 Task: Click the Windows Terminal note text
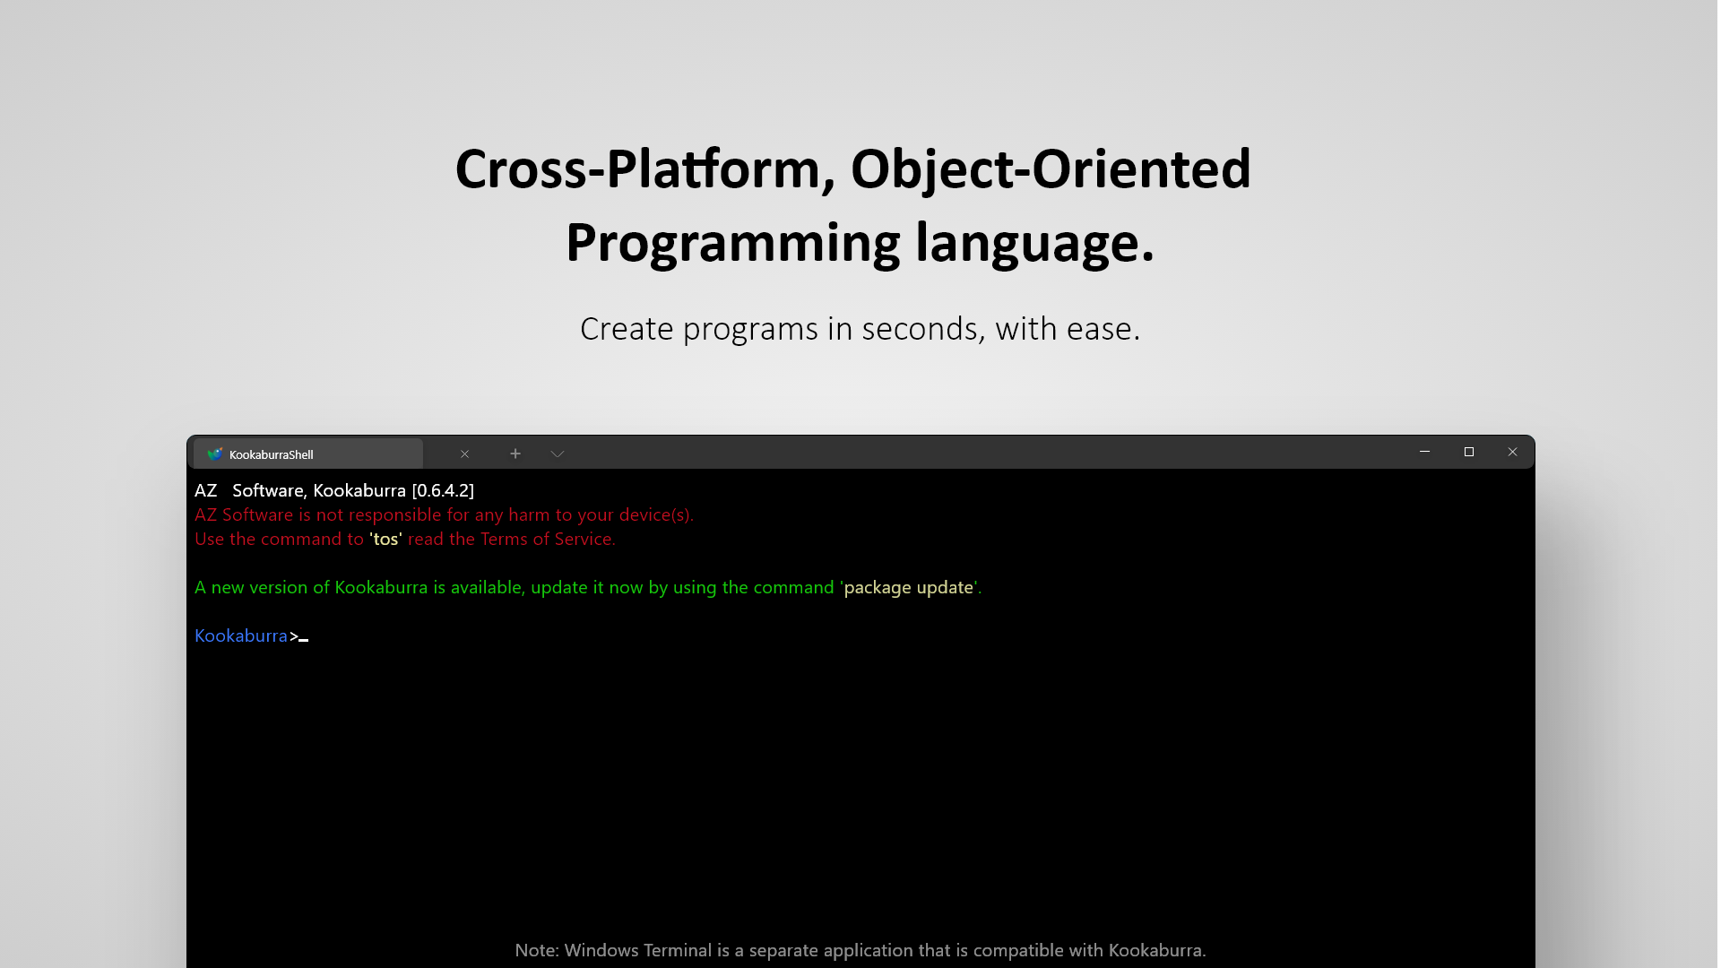click(x=860, y=950)
